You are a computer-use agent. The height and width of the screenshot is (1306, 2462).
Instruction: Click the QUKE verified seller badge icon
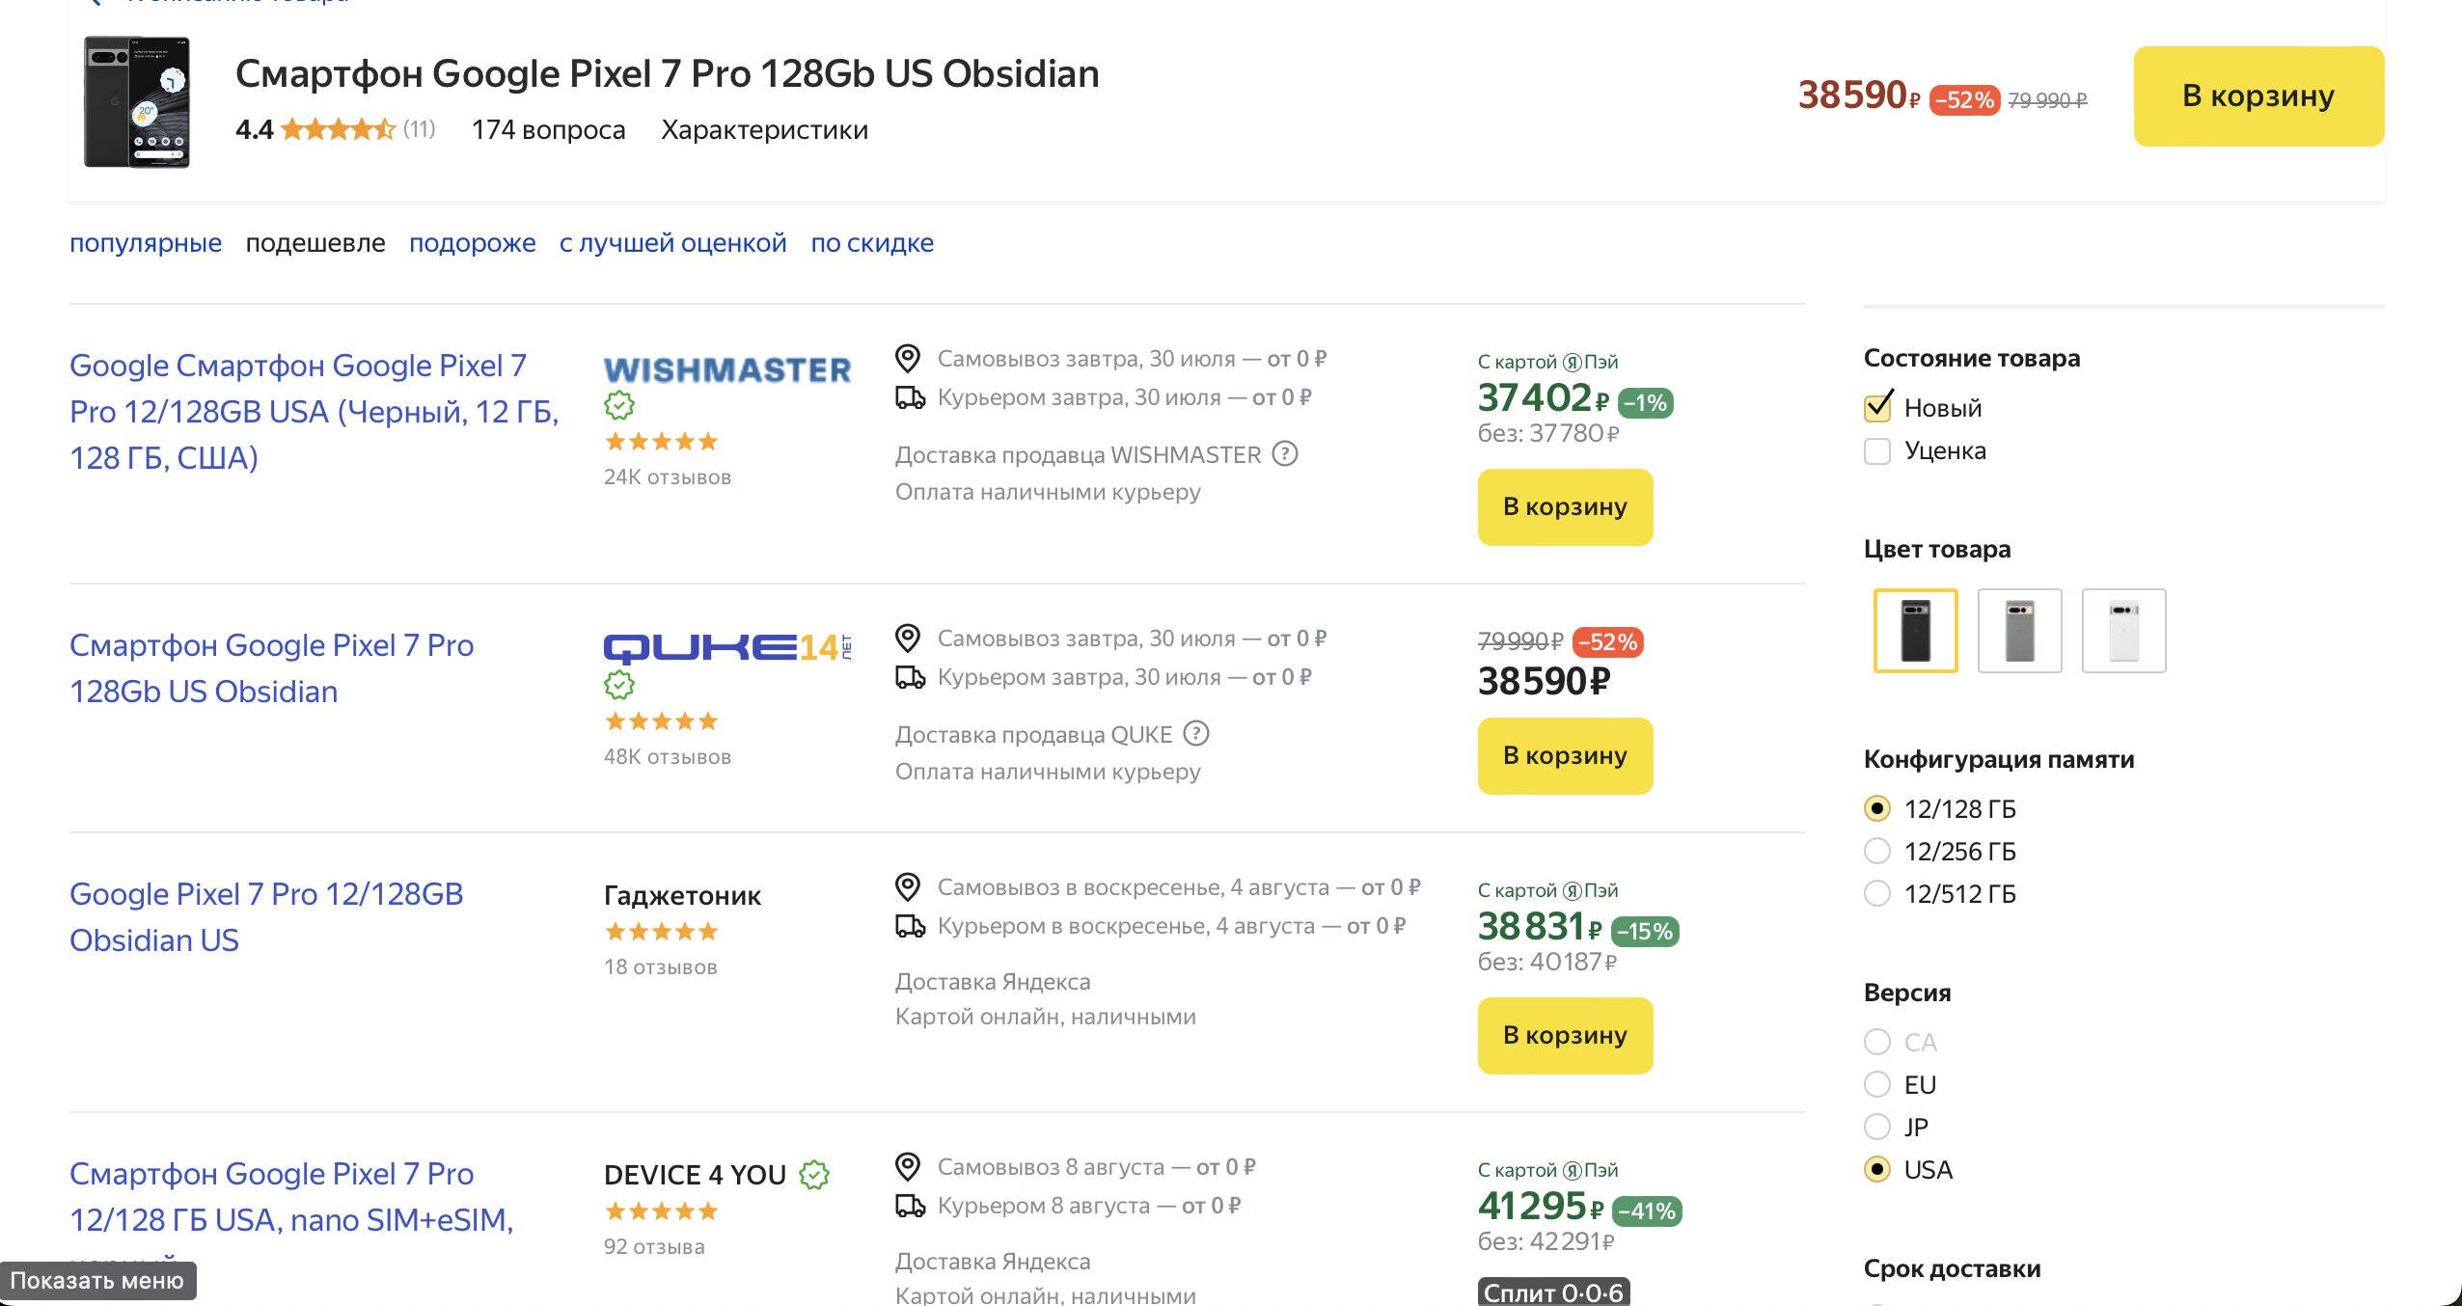[x=619, y=685]
